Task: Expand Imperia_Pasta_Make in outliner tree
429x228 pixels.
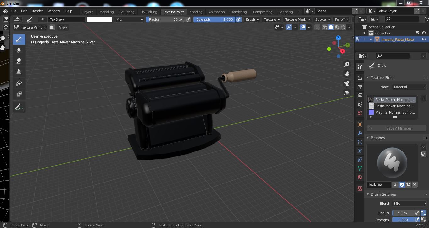Action: point(371,39)
